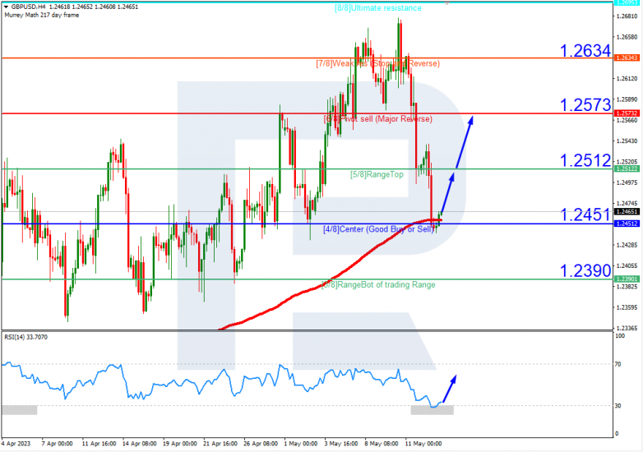643x452 pixels.
Task: Click the '8 May 08:00' time axis label
Action: (x=382, y=444)
